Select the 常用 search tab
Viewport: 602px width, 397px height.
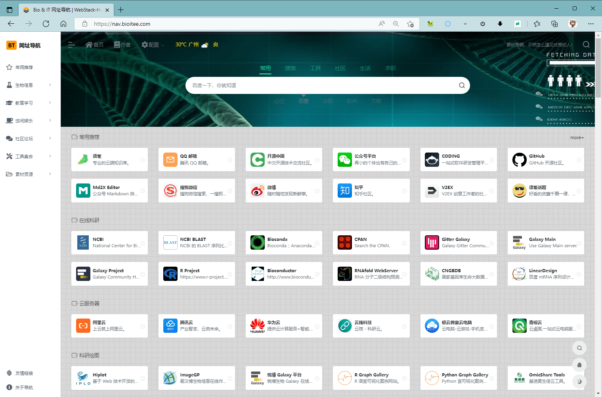(x=266, y=68)
